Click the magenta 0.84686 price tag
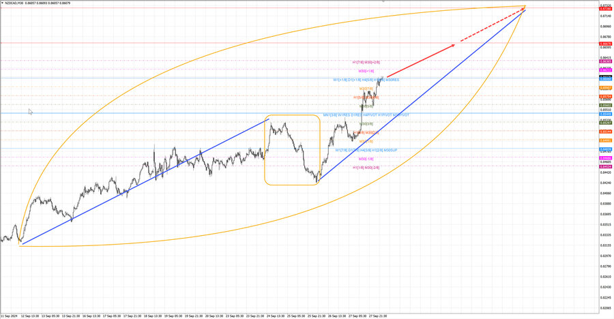Image resolution: width=614 pixels, height=319 pixels. [606, 158]
